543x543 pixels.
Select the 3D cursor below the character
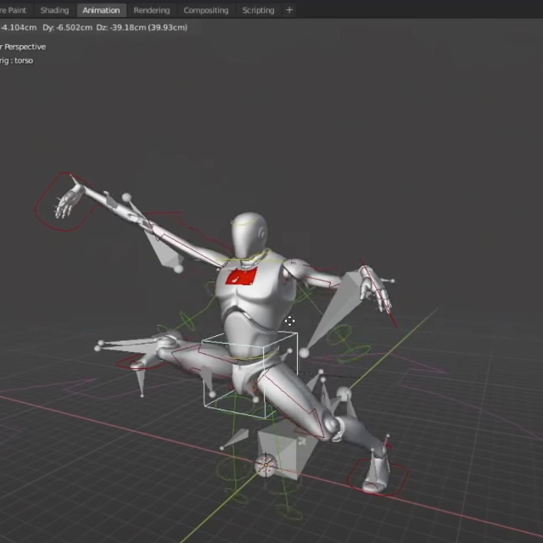tap(266, 464)
